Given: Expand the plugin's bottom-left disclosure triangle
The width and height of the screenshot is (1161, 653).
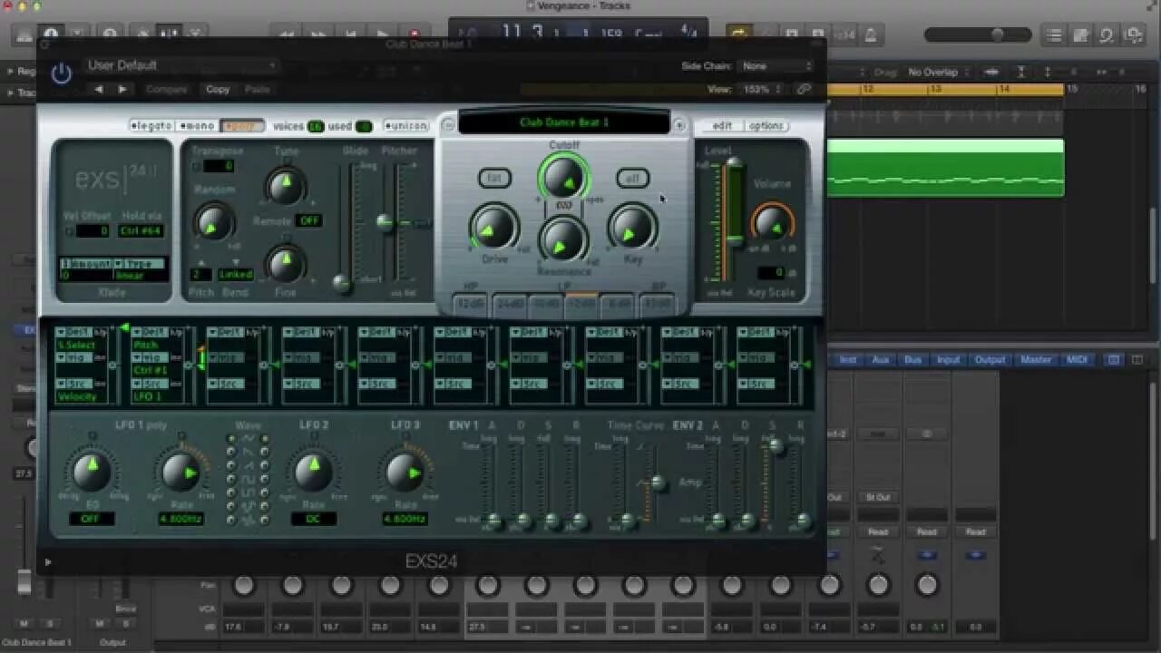Looking at the screenshot, I should [48, 562].
